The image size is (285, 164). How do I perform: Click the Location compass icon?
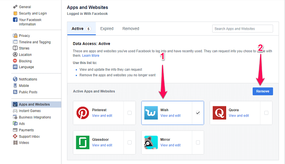tap(15, 55)
